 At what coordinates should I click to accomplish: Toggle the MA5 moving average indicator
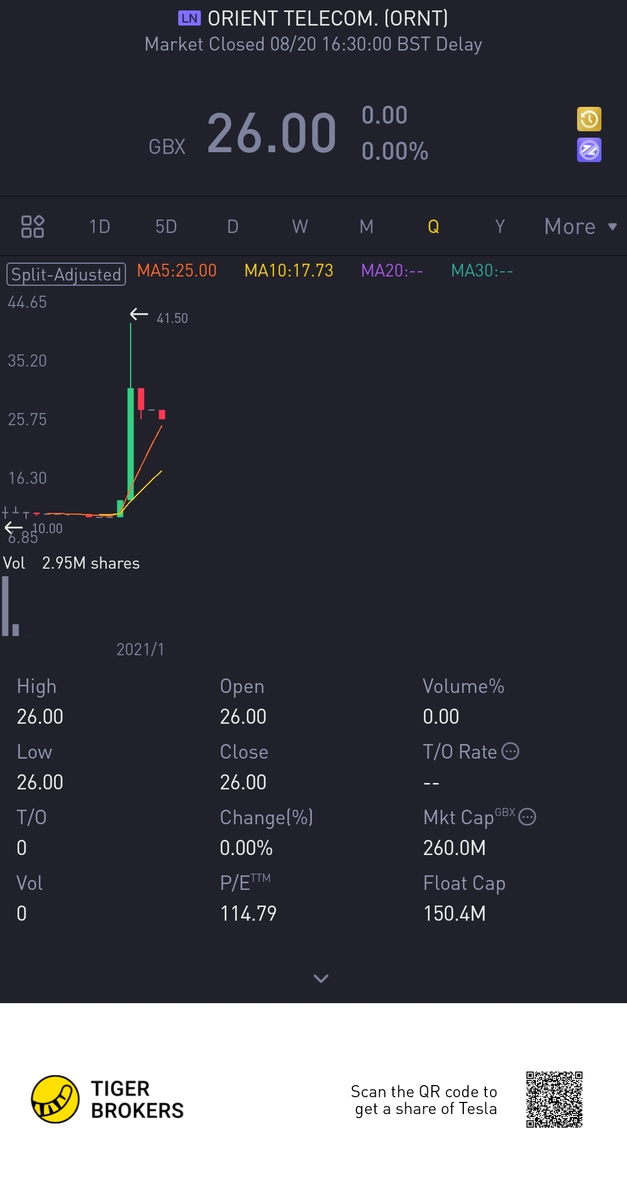click(176, 271)
